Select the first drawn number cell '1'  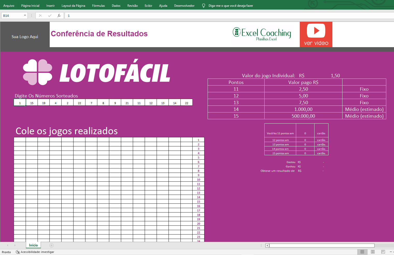tap(20, 103)
